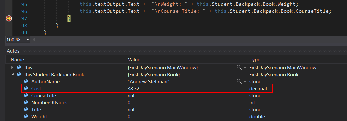The image size is (347, 121).
Task: Click the property icon beside CourseTitle
Action: point(26,96)
